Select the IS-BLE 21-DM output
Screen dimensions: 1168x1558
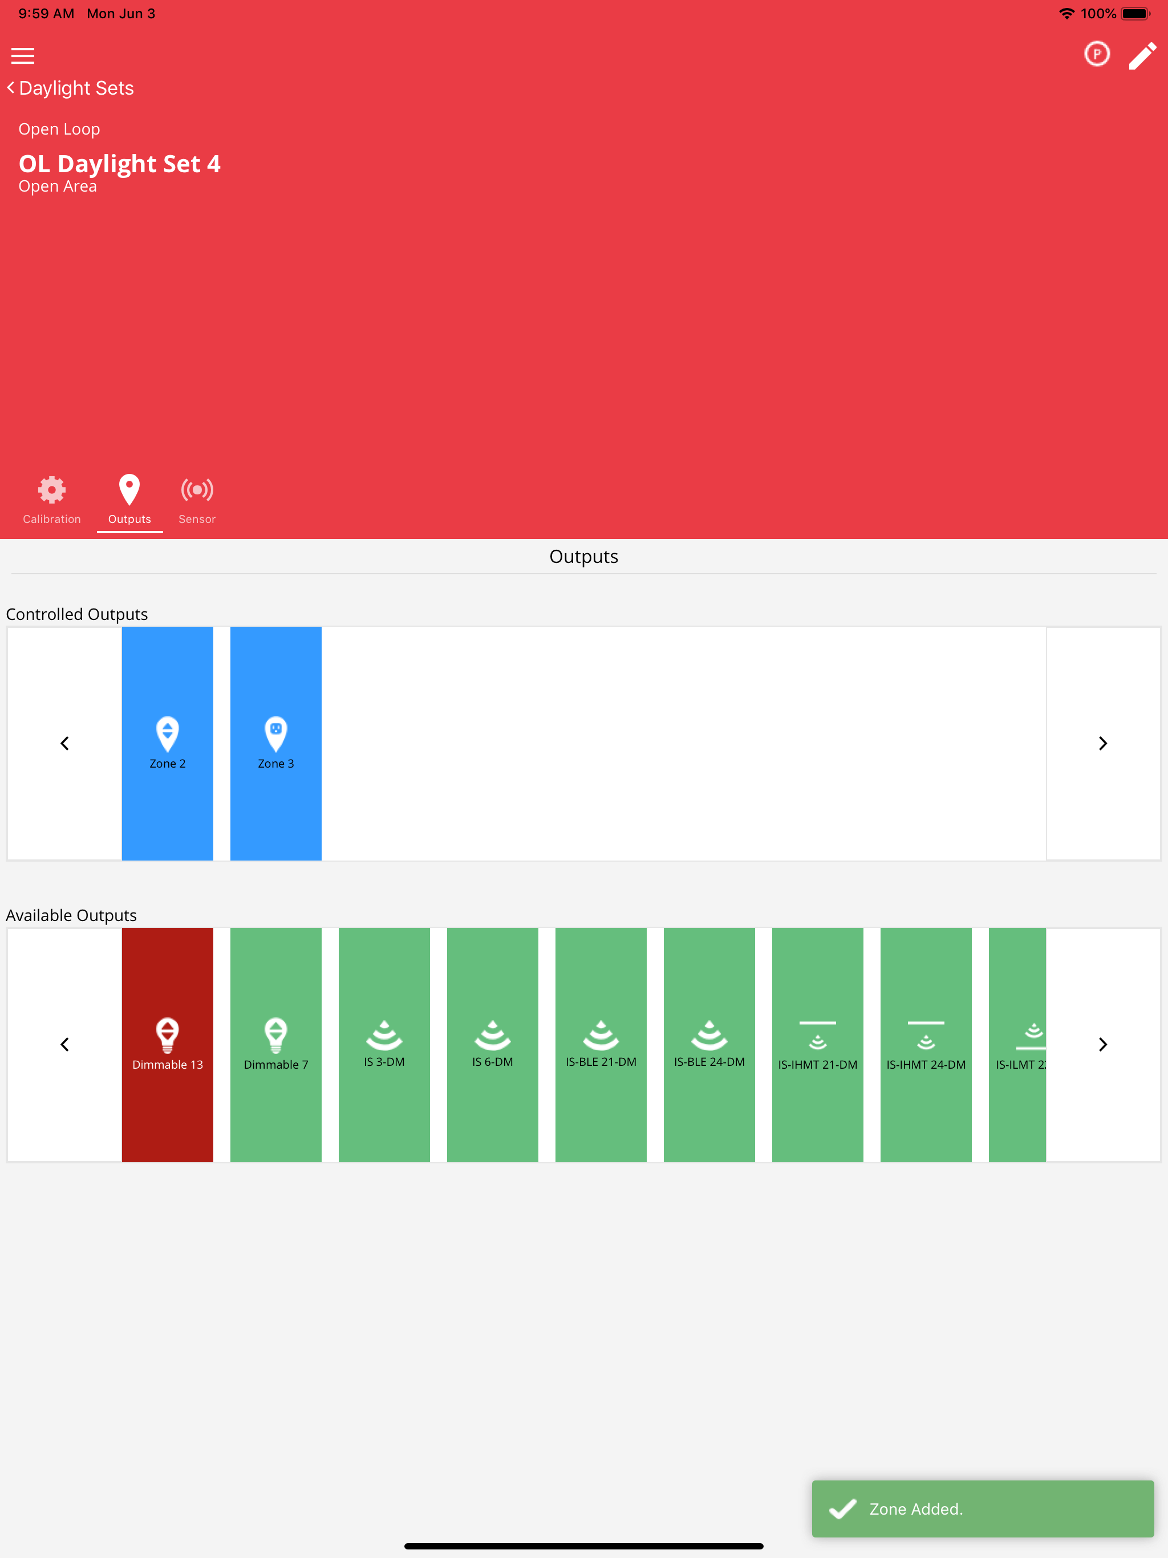click(601, 1044)
